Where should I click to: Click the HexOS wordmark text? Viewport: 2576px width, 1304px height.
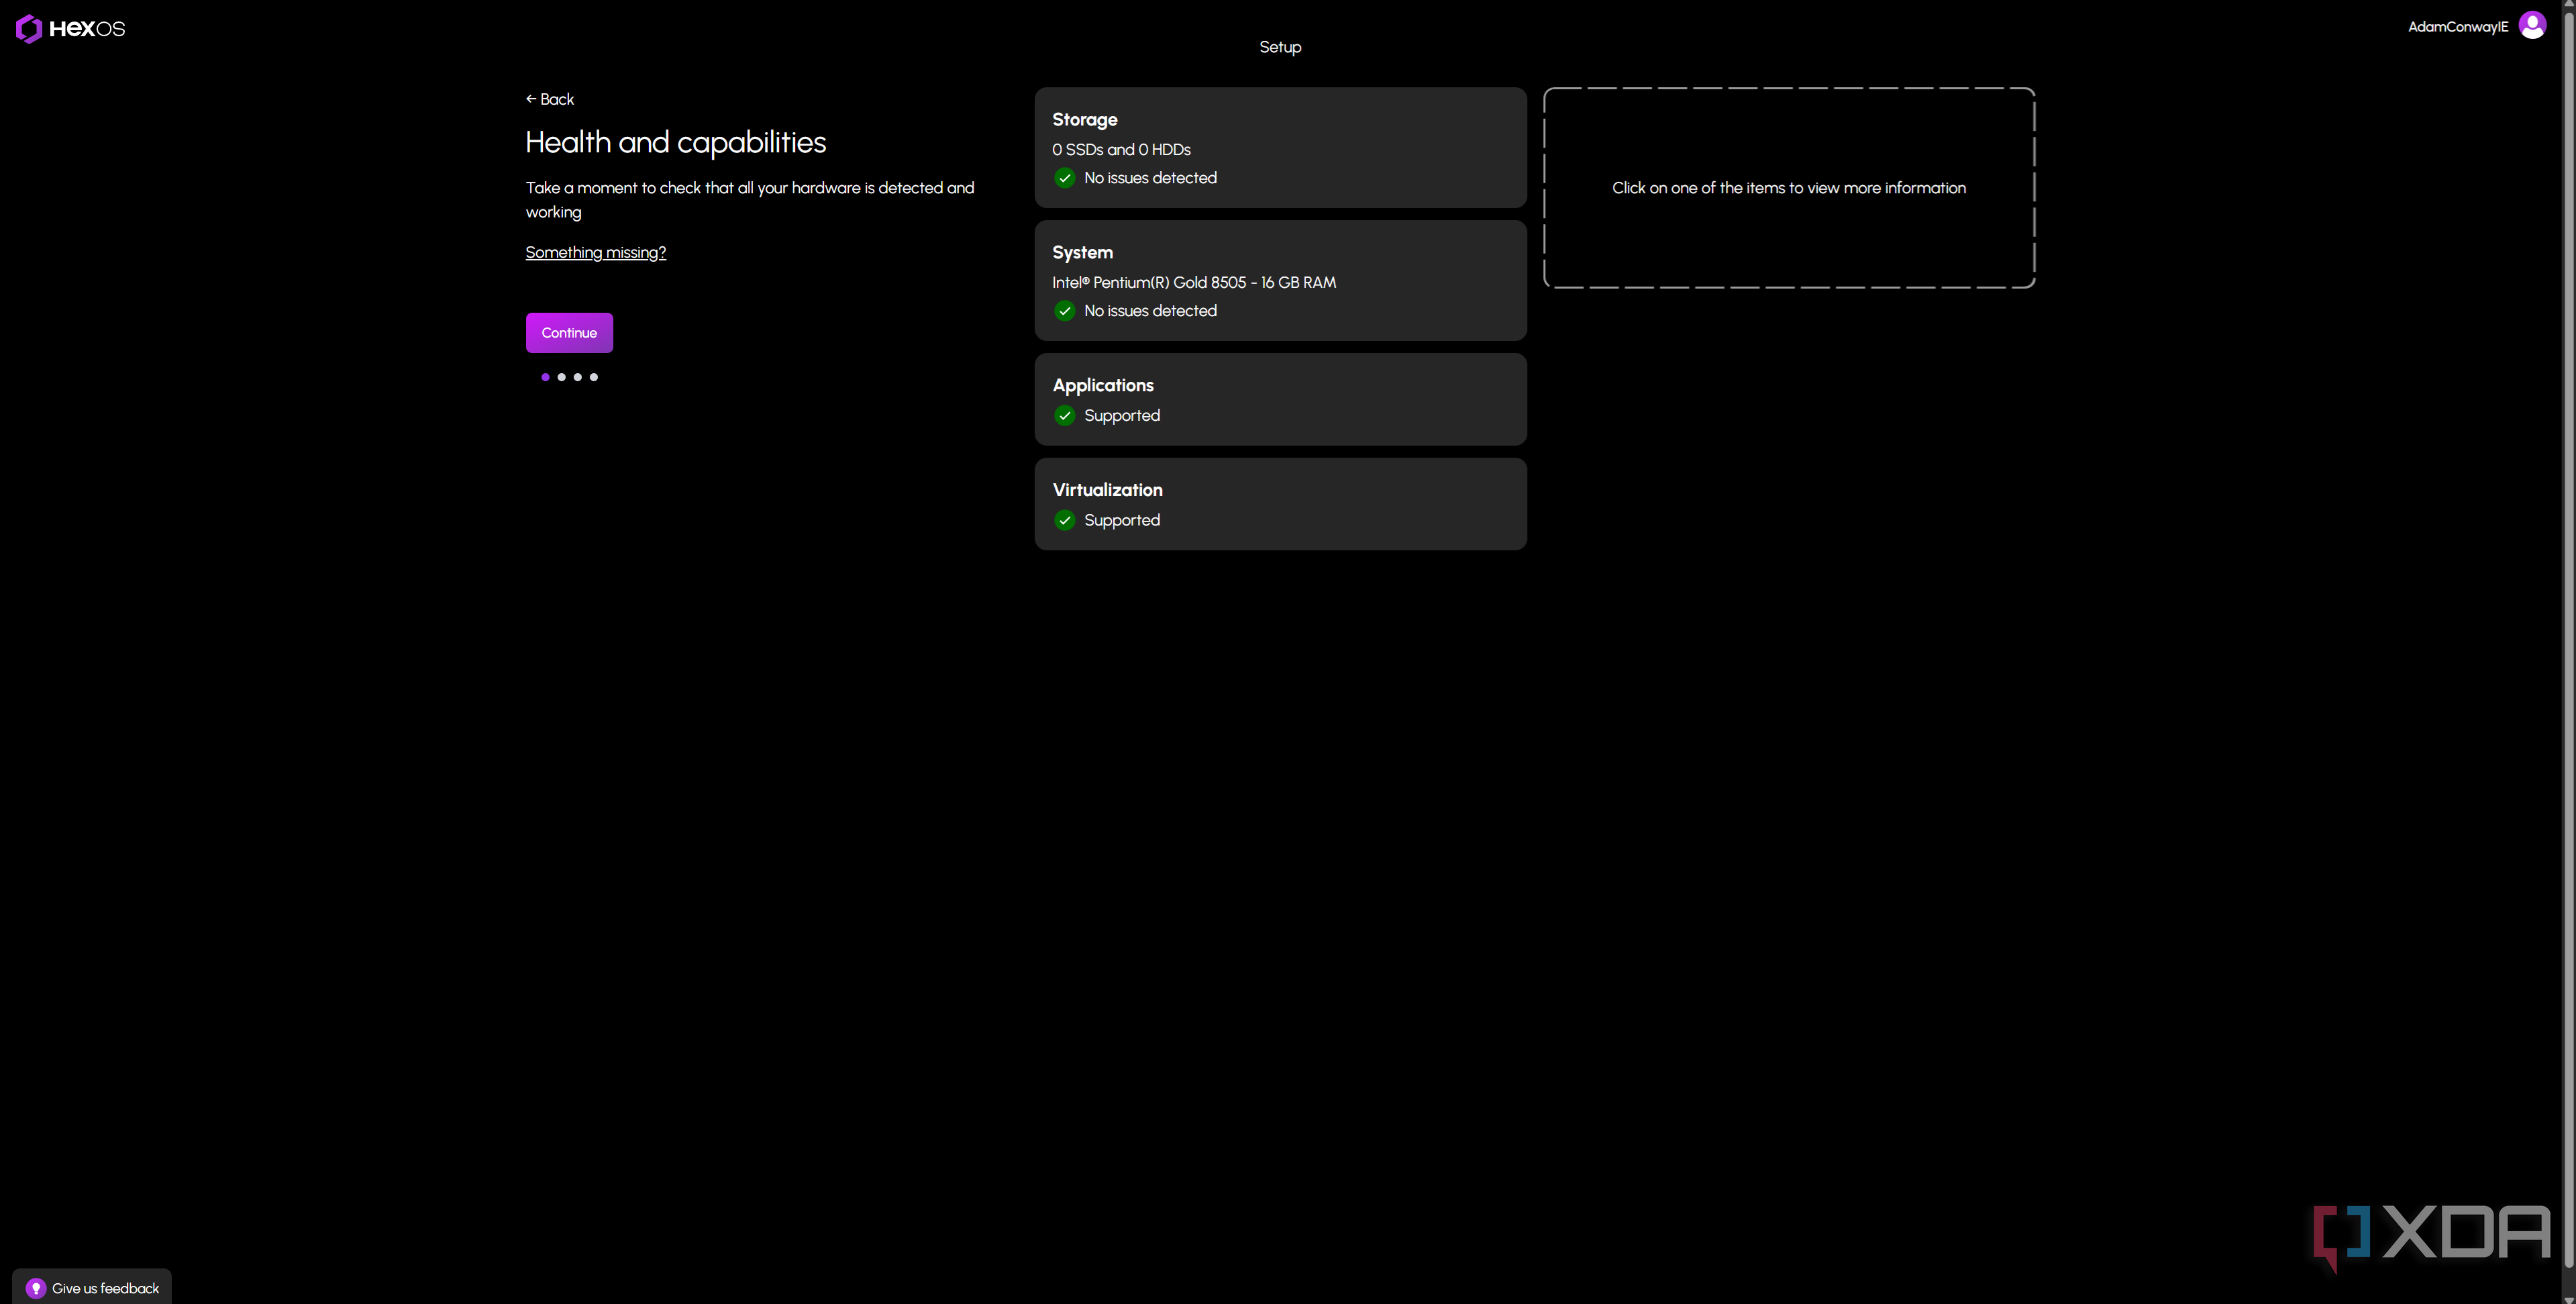(x=87, y=29)
